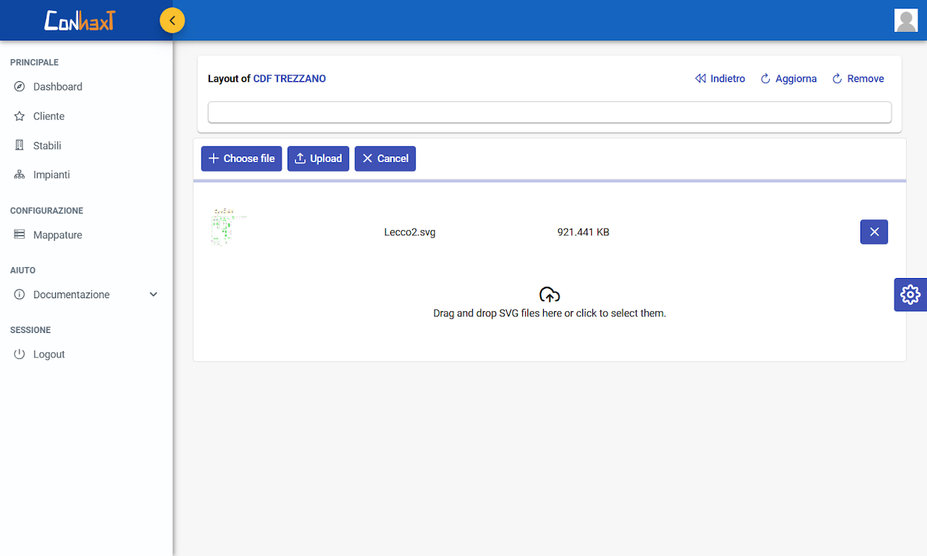Navigate to Impianti page
This screenshot has width=927, height=556.
[51, 175]
